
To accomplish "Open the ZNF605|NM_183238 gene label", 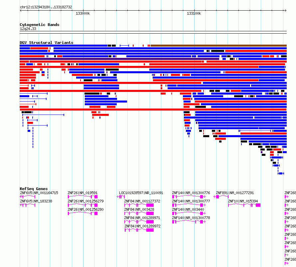I will 36,201.
